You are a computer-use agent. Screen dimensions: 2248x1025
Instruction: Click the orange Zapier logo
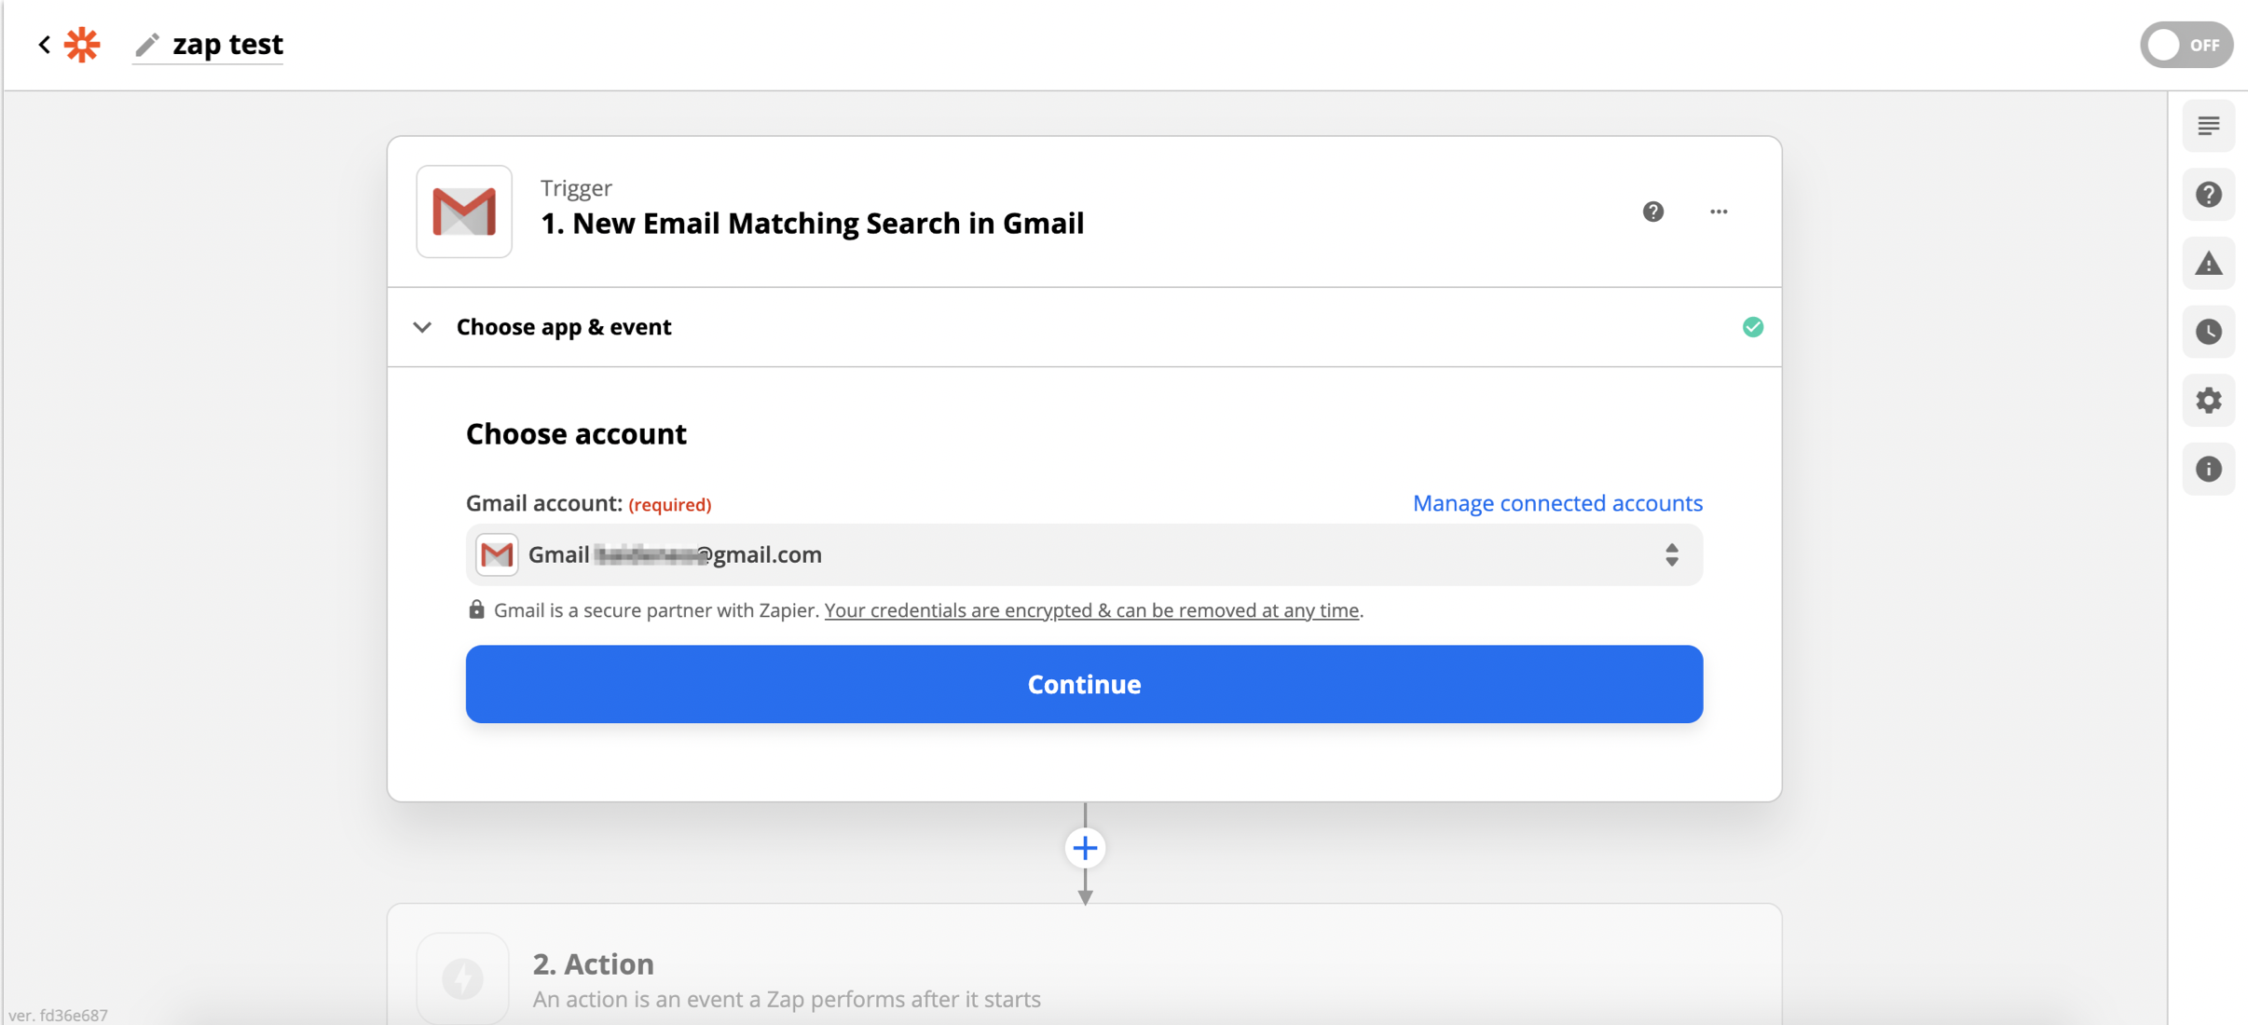(82, 44)
